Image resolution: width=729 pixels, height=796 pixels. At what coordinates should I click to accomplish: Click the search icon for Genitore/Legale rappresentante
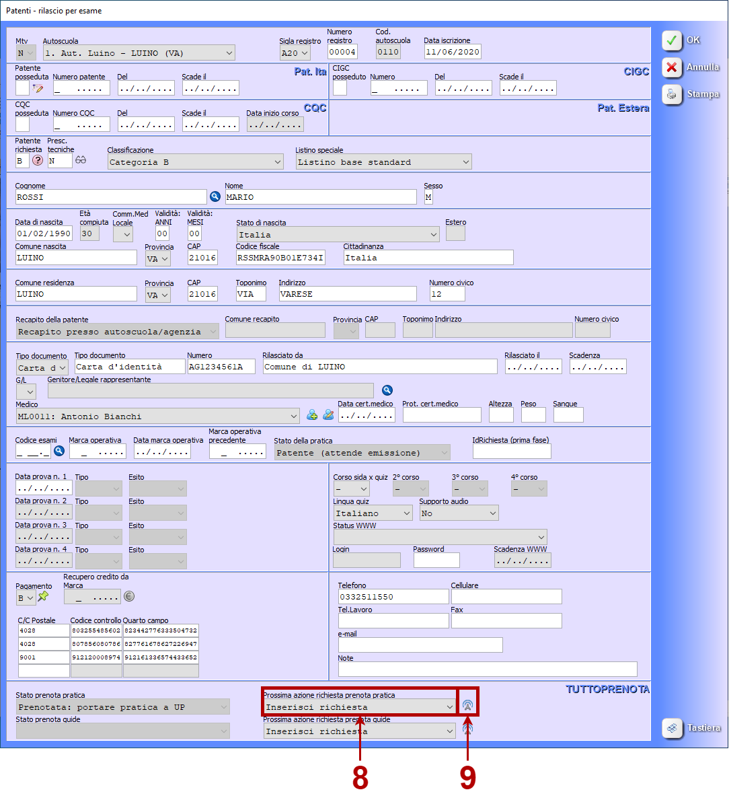click(x=387, y=390)
